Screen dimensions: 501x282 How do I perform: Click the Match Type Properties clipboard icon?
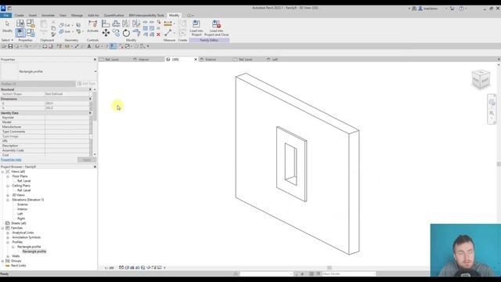(x=53, y=34)
